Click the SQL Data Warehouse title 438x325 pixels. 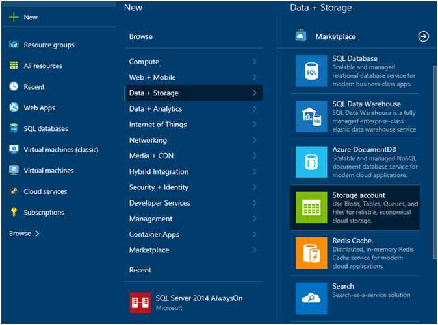coord(367,104)
